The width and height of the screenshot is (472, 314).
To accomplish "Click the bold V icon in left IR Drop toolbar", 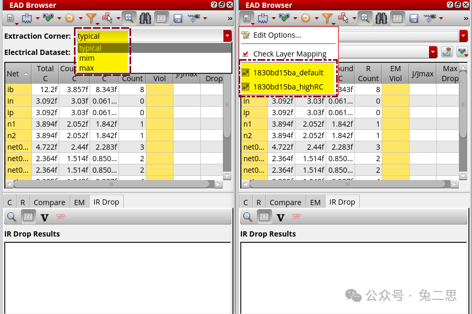I will (x=45, y=217).
